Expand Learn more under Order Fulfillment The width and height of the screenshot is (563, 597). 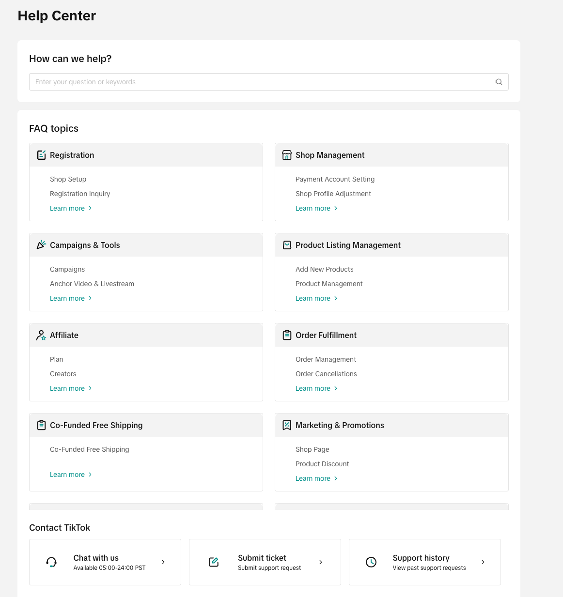316,388
